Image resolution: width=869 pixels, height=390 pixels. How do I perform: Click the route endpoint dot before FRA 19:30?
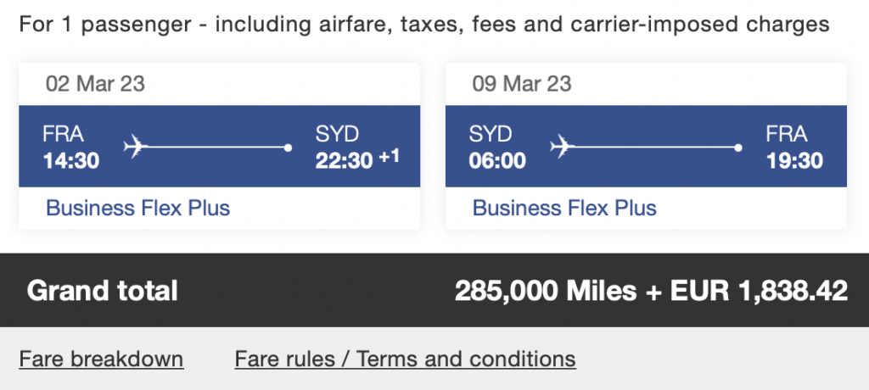tap(739, 148)
